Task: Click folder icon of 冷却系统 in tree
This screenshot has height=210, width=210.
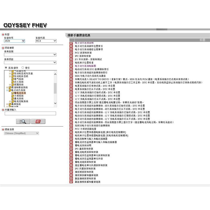Action: click(13, 96)
